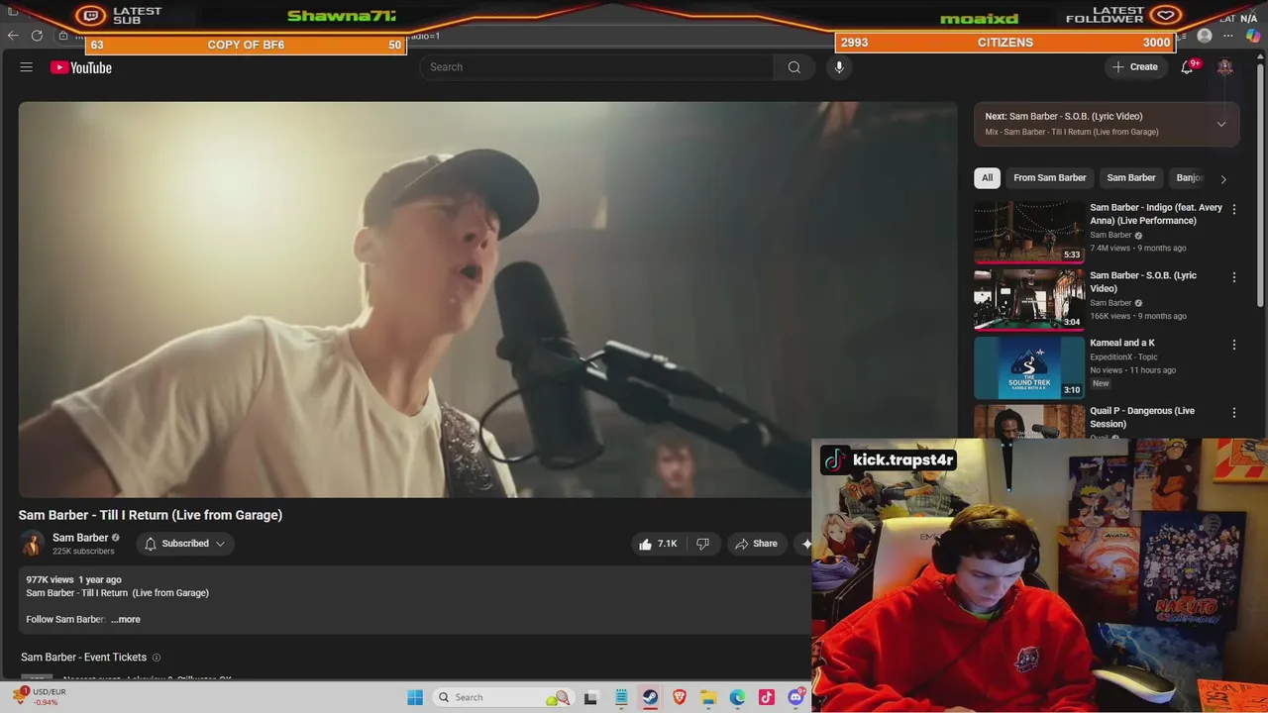Image resolution: width=1268 pixels, height=713 pixels.
Task: Reload the page in the browser
Action: 37,36
